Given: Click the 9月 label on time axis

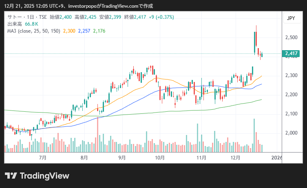Looking at the screenshot, I should 121,157.
